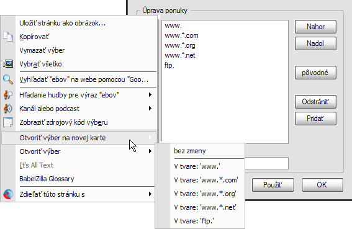Select the 'www.*.net' list entry
This screenshot has width=352, height=229.
[x=225, y=55]
